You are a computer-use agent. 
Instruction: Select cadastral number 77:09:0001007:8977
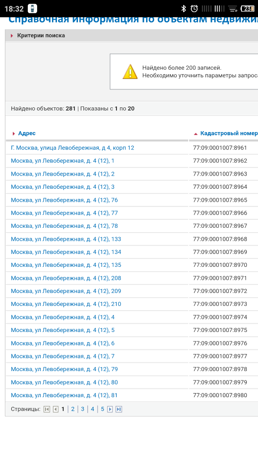(220, 356)
